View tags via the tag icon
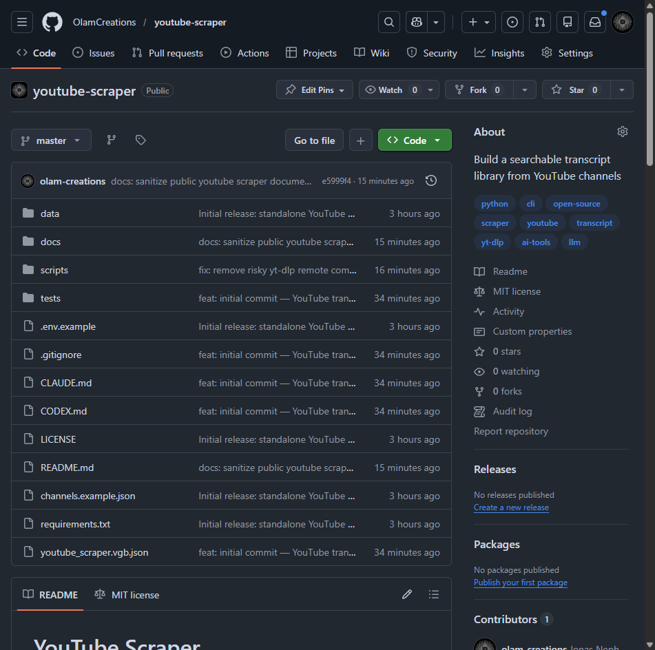The image size is (655, 650). pos(141,140)
